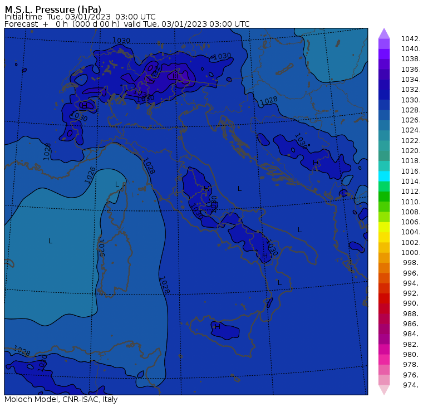Click the '990.' legend value

click(412, 303)
